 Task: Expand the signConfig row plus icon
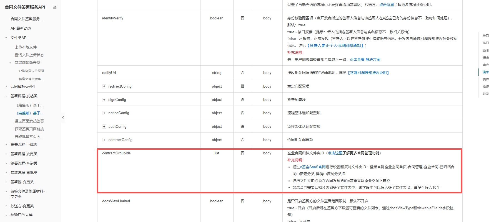click(104, 100)
